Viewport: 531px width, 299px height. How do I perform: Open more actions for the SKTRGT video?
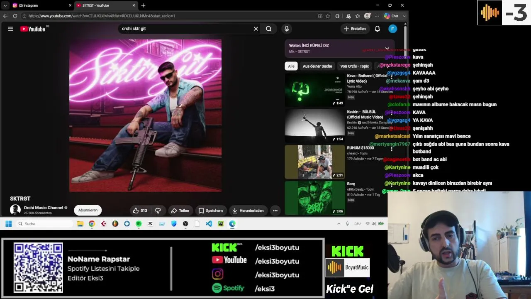[x=275, y=211]
